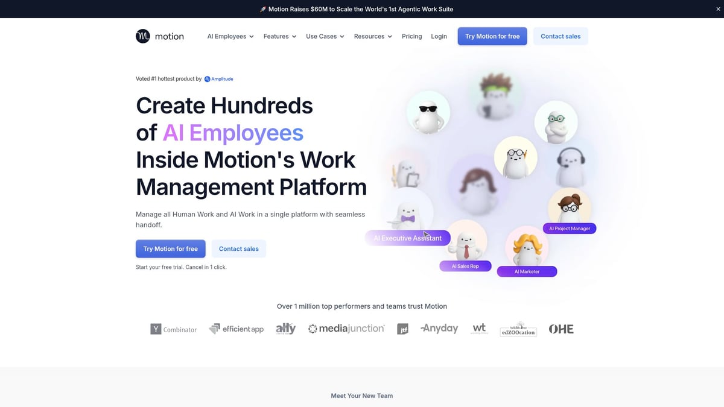
Task: Click the red tie Sales Rep avatar
Action: point(466,241)
